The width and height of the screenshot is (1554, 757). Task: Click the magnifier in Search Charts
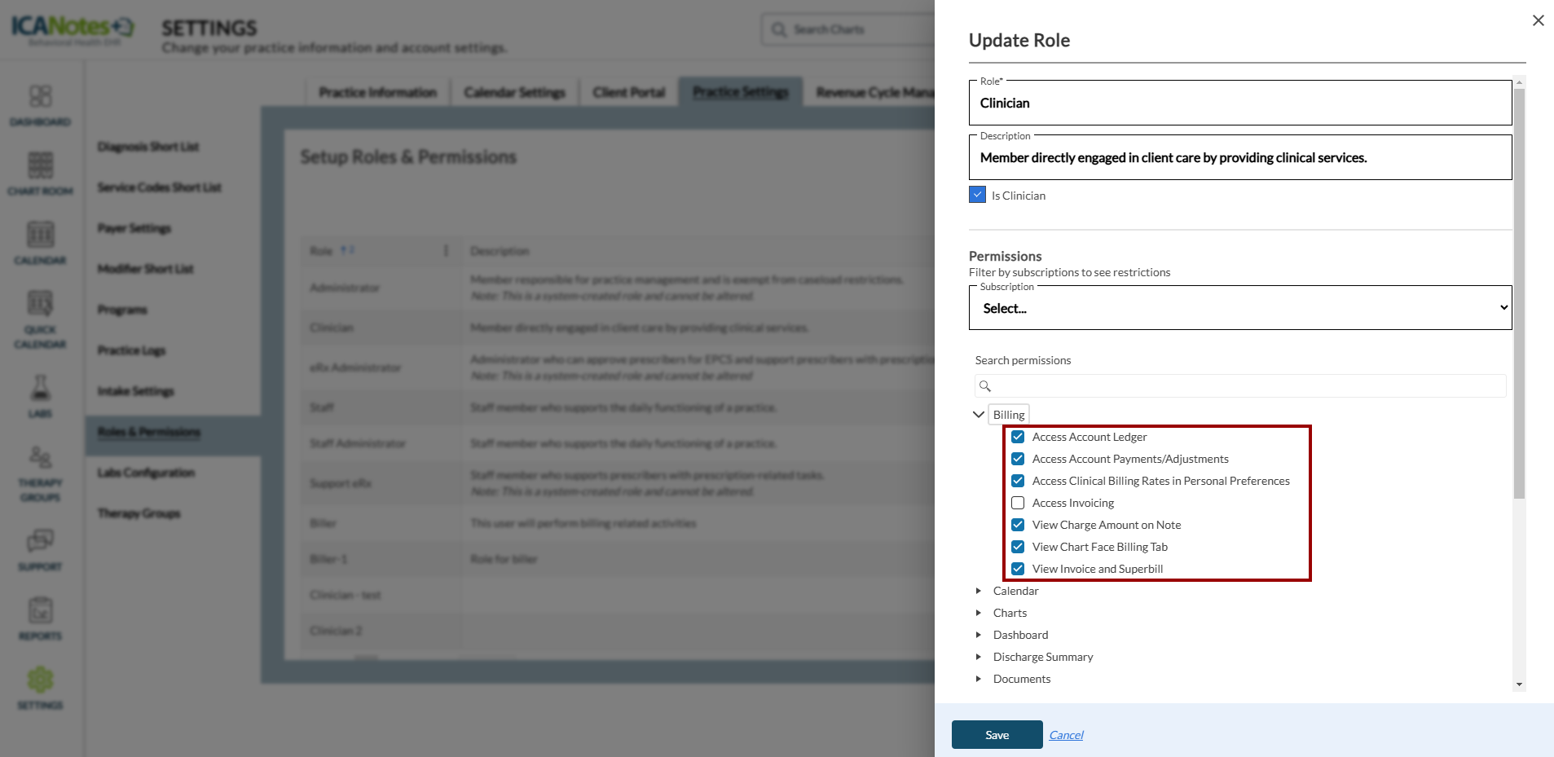coord(779,29)
